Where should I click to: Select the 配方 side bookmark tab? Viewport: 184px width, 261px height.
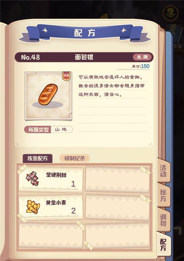[163, 245]
